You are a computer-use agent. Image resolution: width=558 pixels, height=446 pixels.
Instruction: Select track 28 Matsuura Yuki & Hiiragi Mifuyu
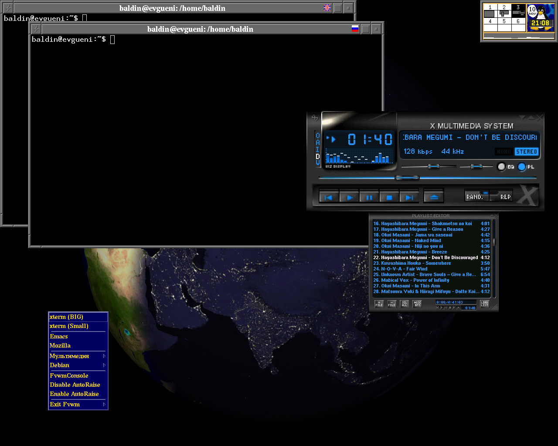431,291
